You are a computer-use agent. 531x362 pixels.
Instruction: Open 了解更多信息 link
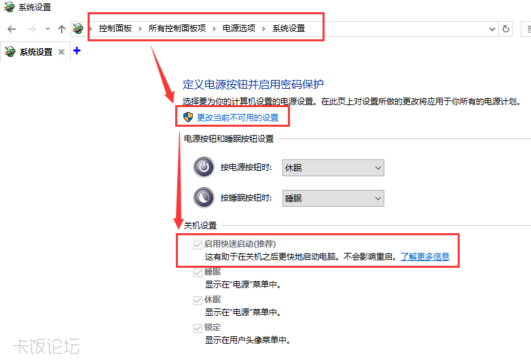(x=425, y=256)
